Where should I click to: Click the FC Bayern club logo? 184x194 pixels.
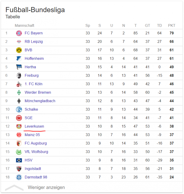(x=19, y=33)
